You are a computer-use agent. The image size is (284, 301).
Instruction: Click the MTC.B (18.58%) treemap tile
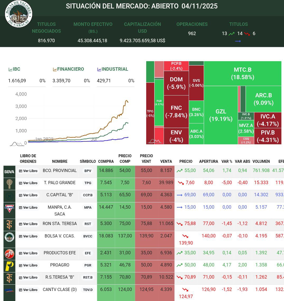243,73
